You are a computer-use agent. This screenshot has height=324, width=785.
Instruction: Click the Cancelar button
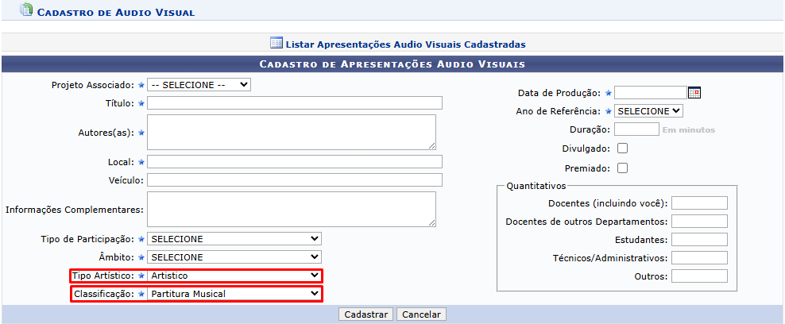[x=421, y=314]
